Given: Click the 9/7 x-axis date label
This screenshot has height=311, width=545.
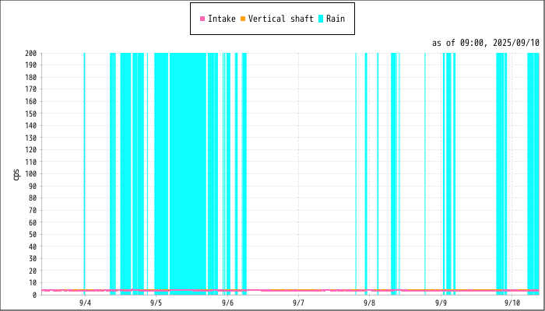Looking at the screenshot, I should pyautogui.click(x=298, y=302).
